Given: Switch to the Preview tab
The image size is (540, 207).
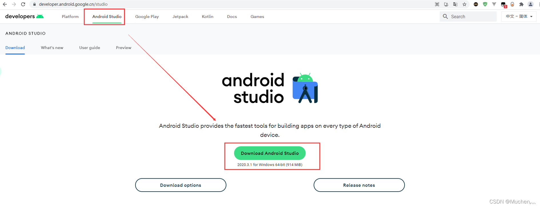Looking at the screenshot, I should (123, 48).
